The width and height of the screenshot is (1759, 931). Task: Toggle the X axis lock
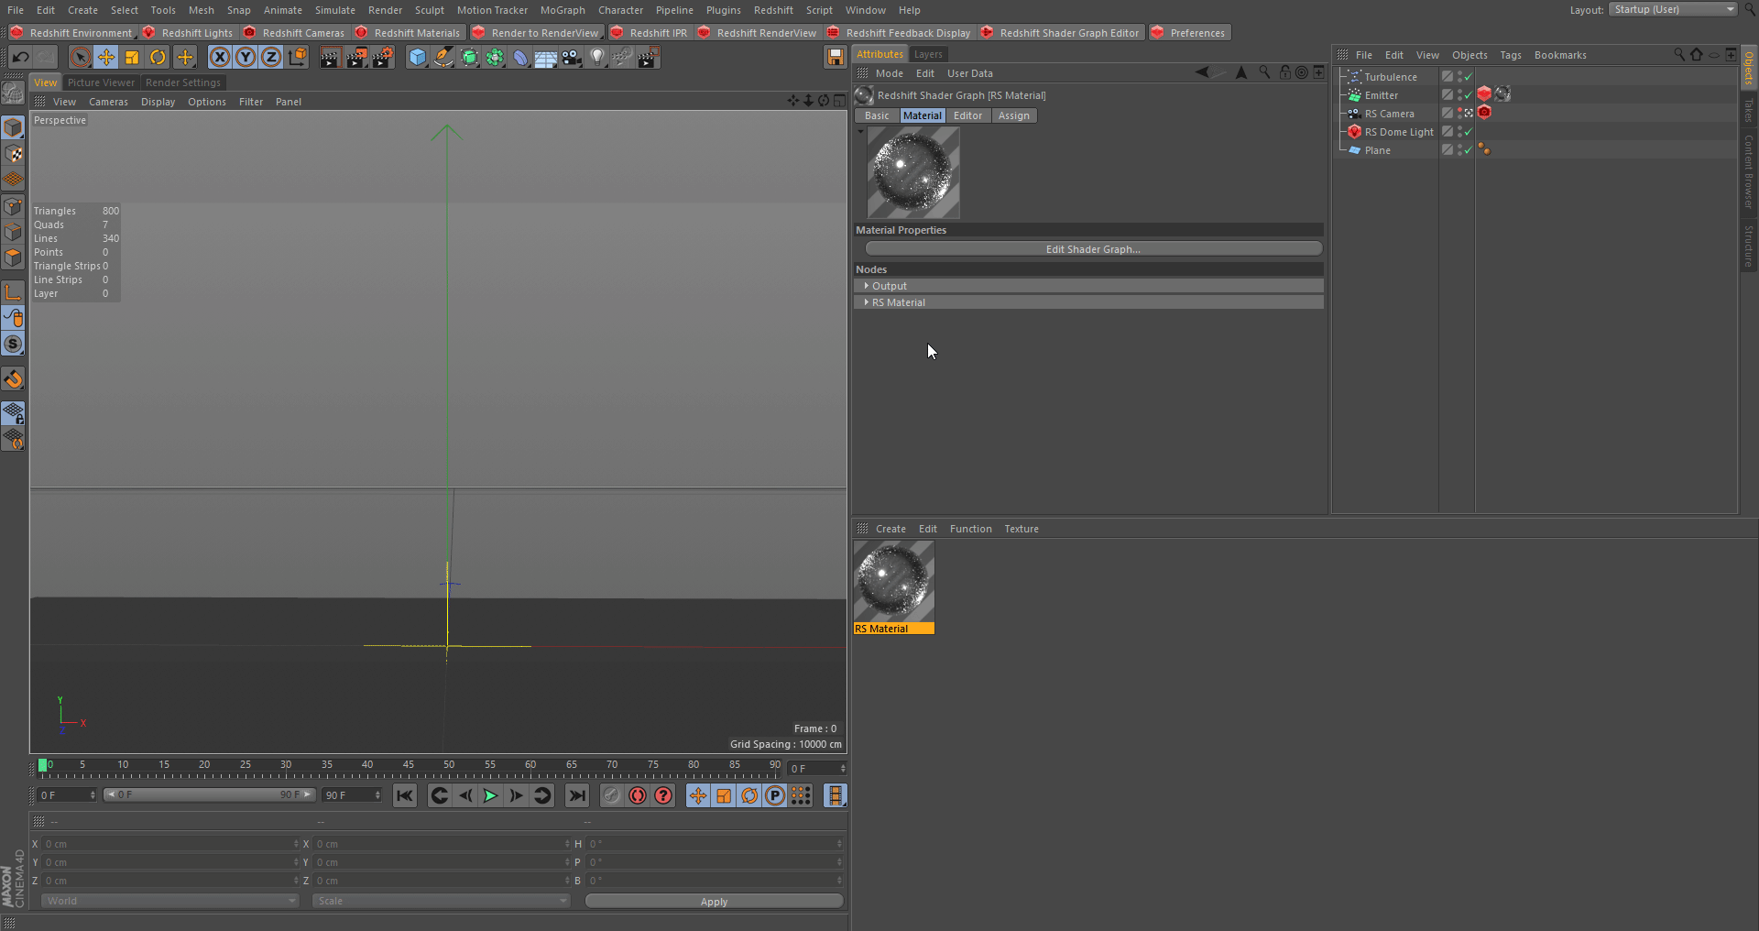[x=220, y=58]
